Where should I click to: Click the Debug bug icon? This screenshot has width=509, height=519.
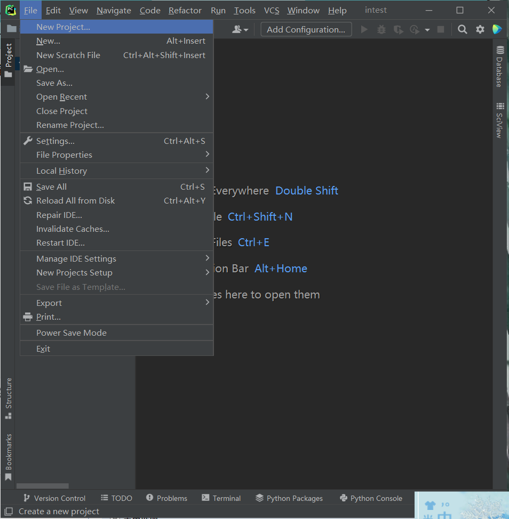click(x=381, y=29)
